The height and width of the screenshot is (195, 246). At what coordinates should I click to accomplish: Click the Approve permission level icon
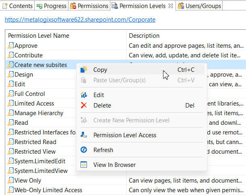click(x=11, y=46)
